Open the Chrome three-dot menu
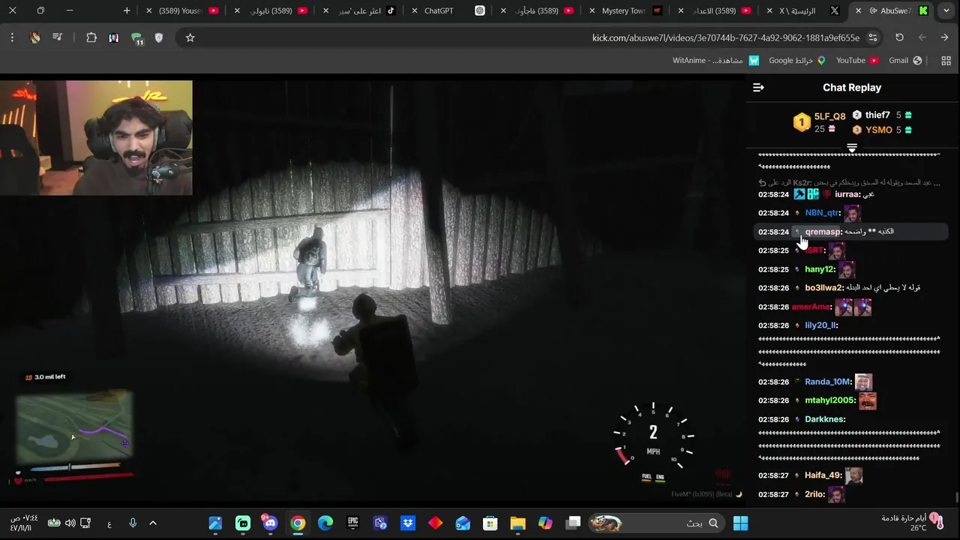Screen dimensions: 960x540 click(x=12, y=37)
